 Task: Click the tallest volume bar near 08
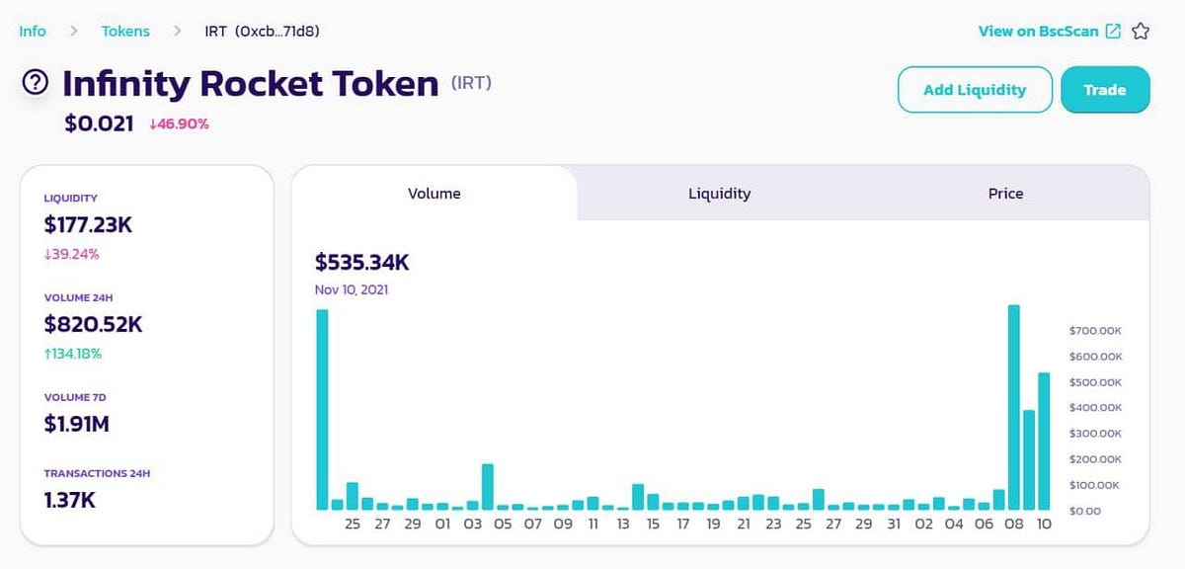(x=1013, y=405)
